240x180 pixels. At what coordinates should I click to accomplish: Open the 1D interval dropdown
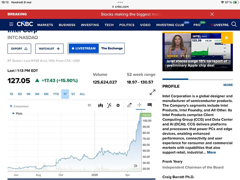89,105
